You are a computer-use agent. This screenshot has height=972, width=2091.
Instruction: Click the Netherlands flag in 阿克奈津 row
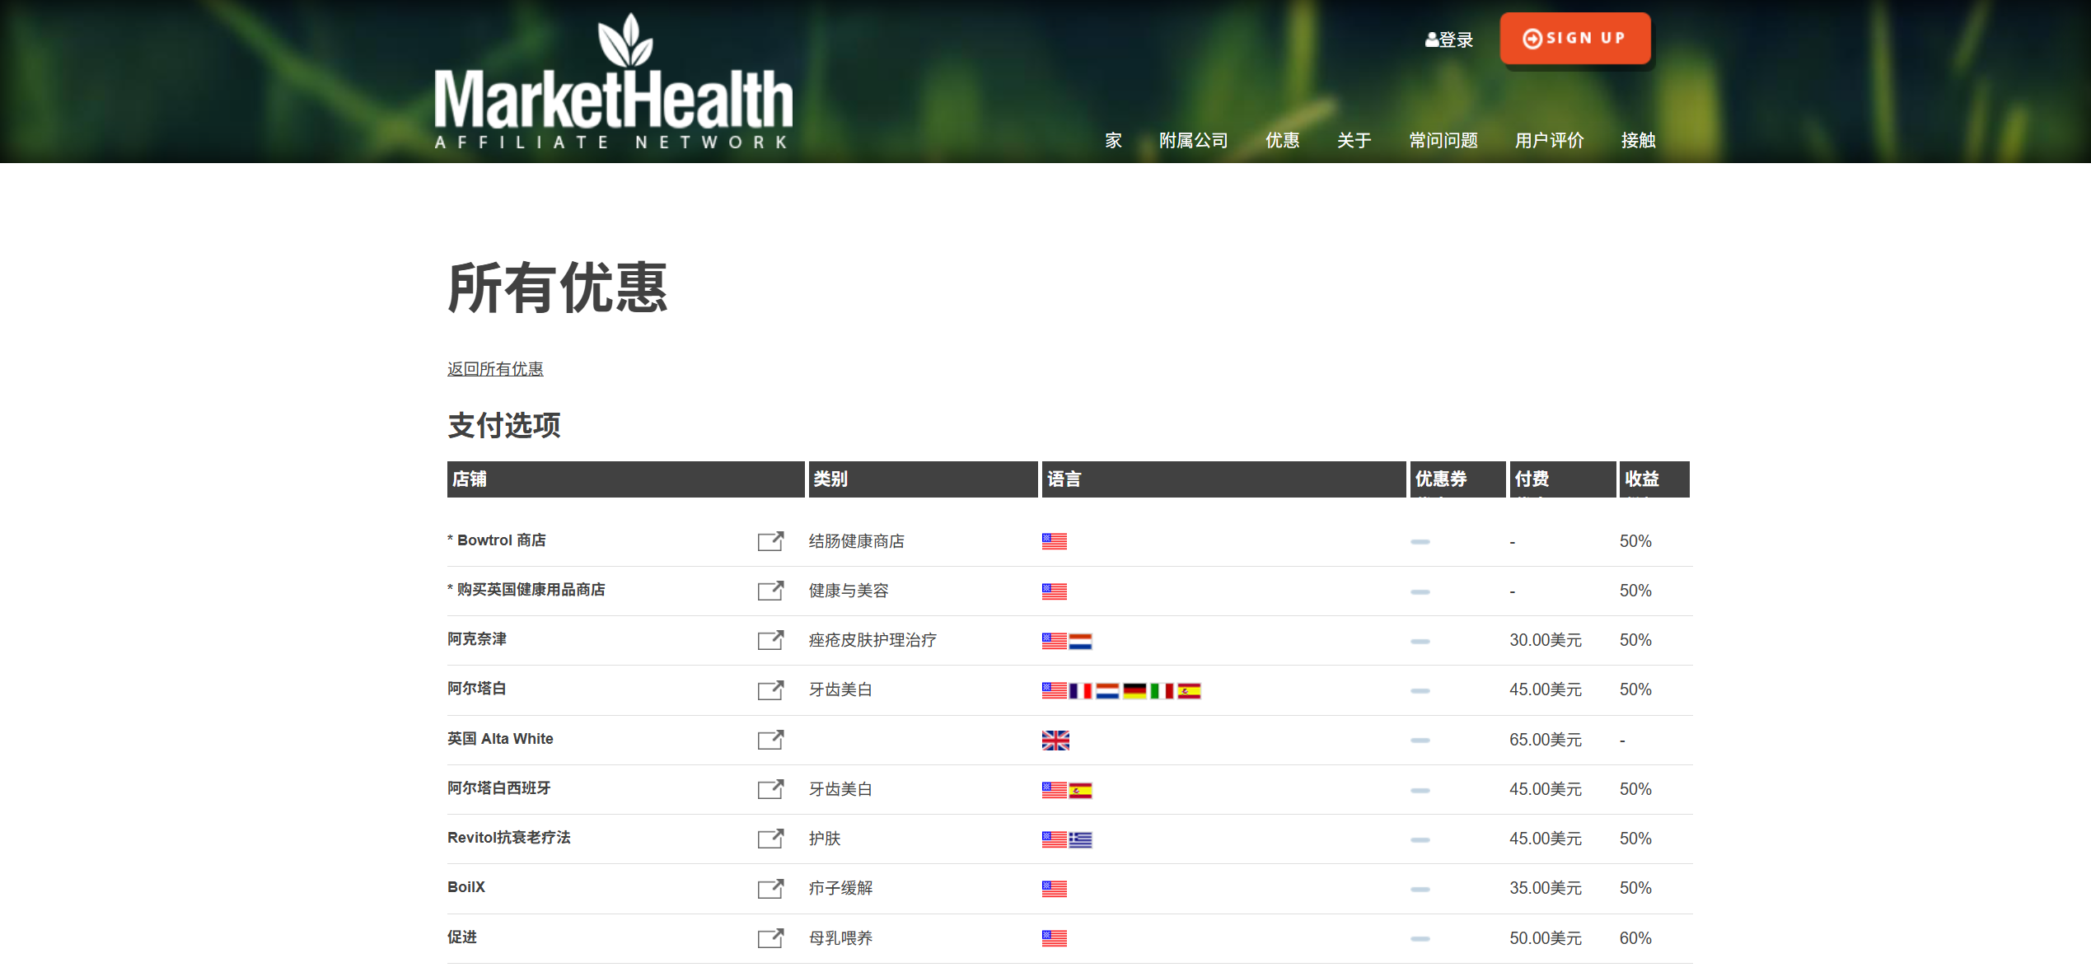[x=1081, y=641]
